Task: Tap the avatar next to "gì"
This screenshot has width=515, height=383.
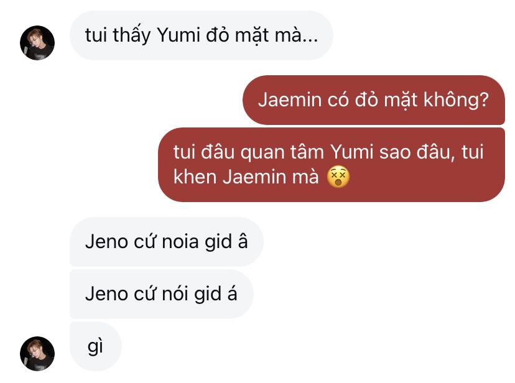Action: click(37, 353)
